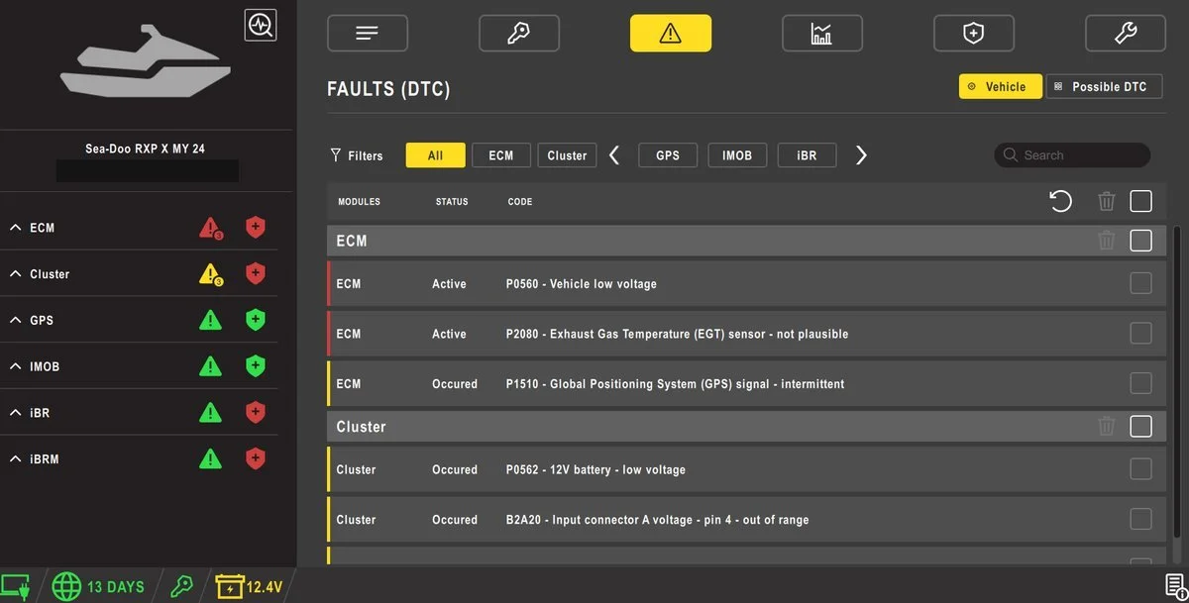This screenshot has height=603, width=1189.
Task: Filter faults by iBR
Action: (x=807, y=155)
